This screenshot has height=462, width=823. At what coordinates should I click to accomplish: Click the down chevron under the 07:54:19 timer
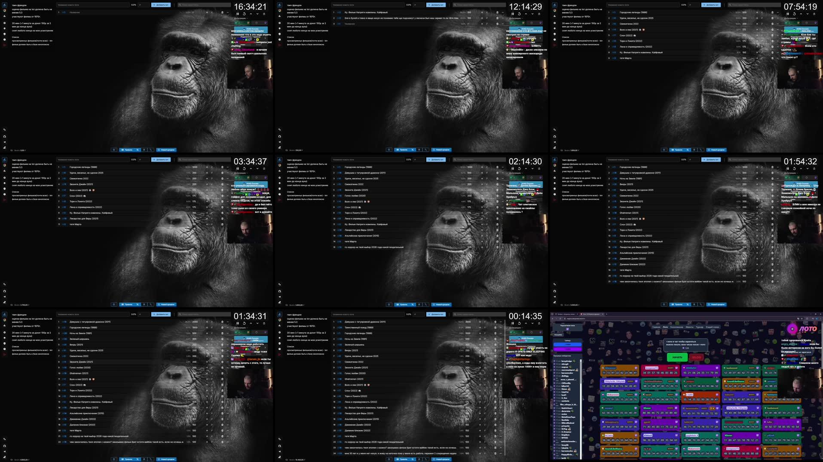(808, 14)
